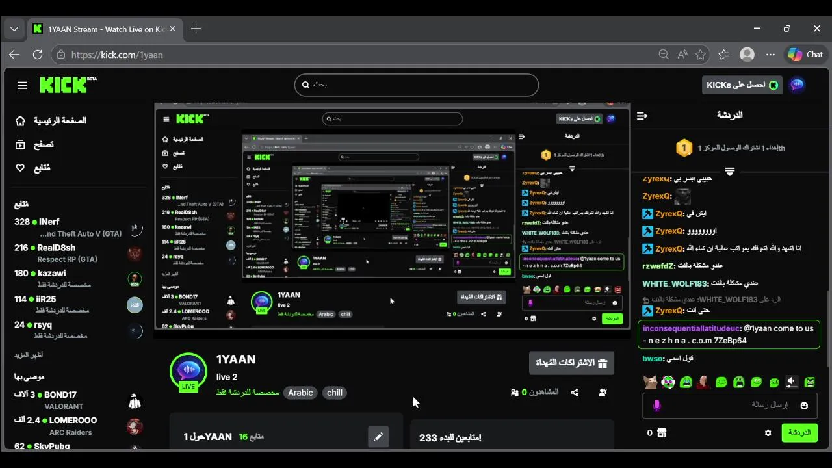Open the KICKs shop icon below chat

[x=662, y=433]
